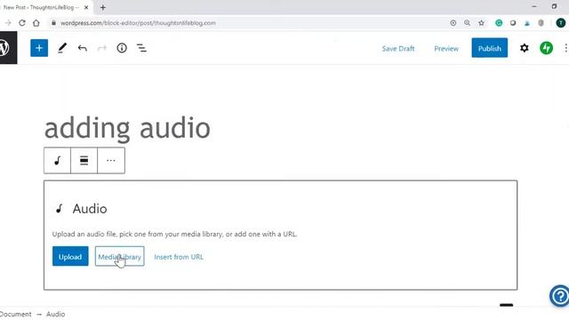Go forward in browser history

[x=8, y=23]
